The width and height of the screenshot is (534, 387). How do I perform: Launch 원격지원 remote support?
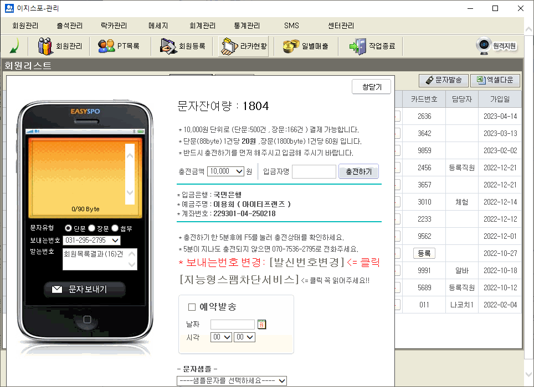click(x=498, y=46)
